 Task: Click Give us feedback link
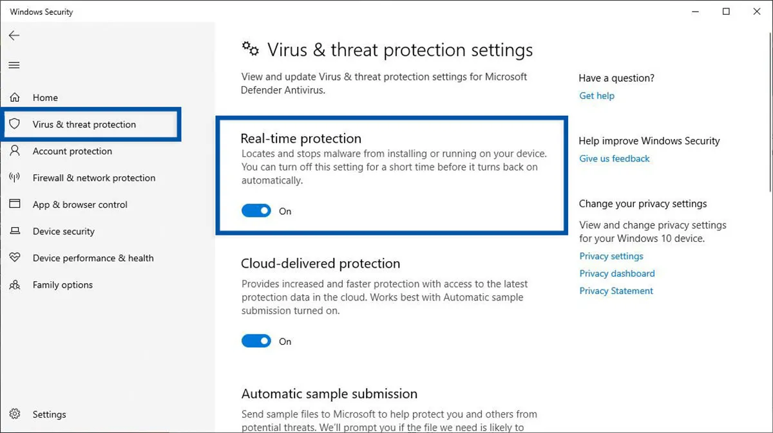point(615,159)
